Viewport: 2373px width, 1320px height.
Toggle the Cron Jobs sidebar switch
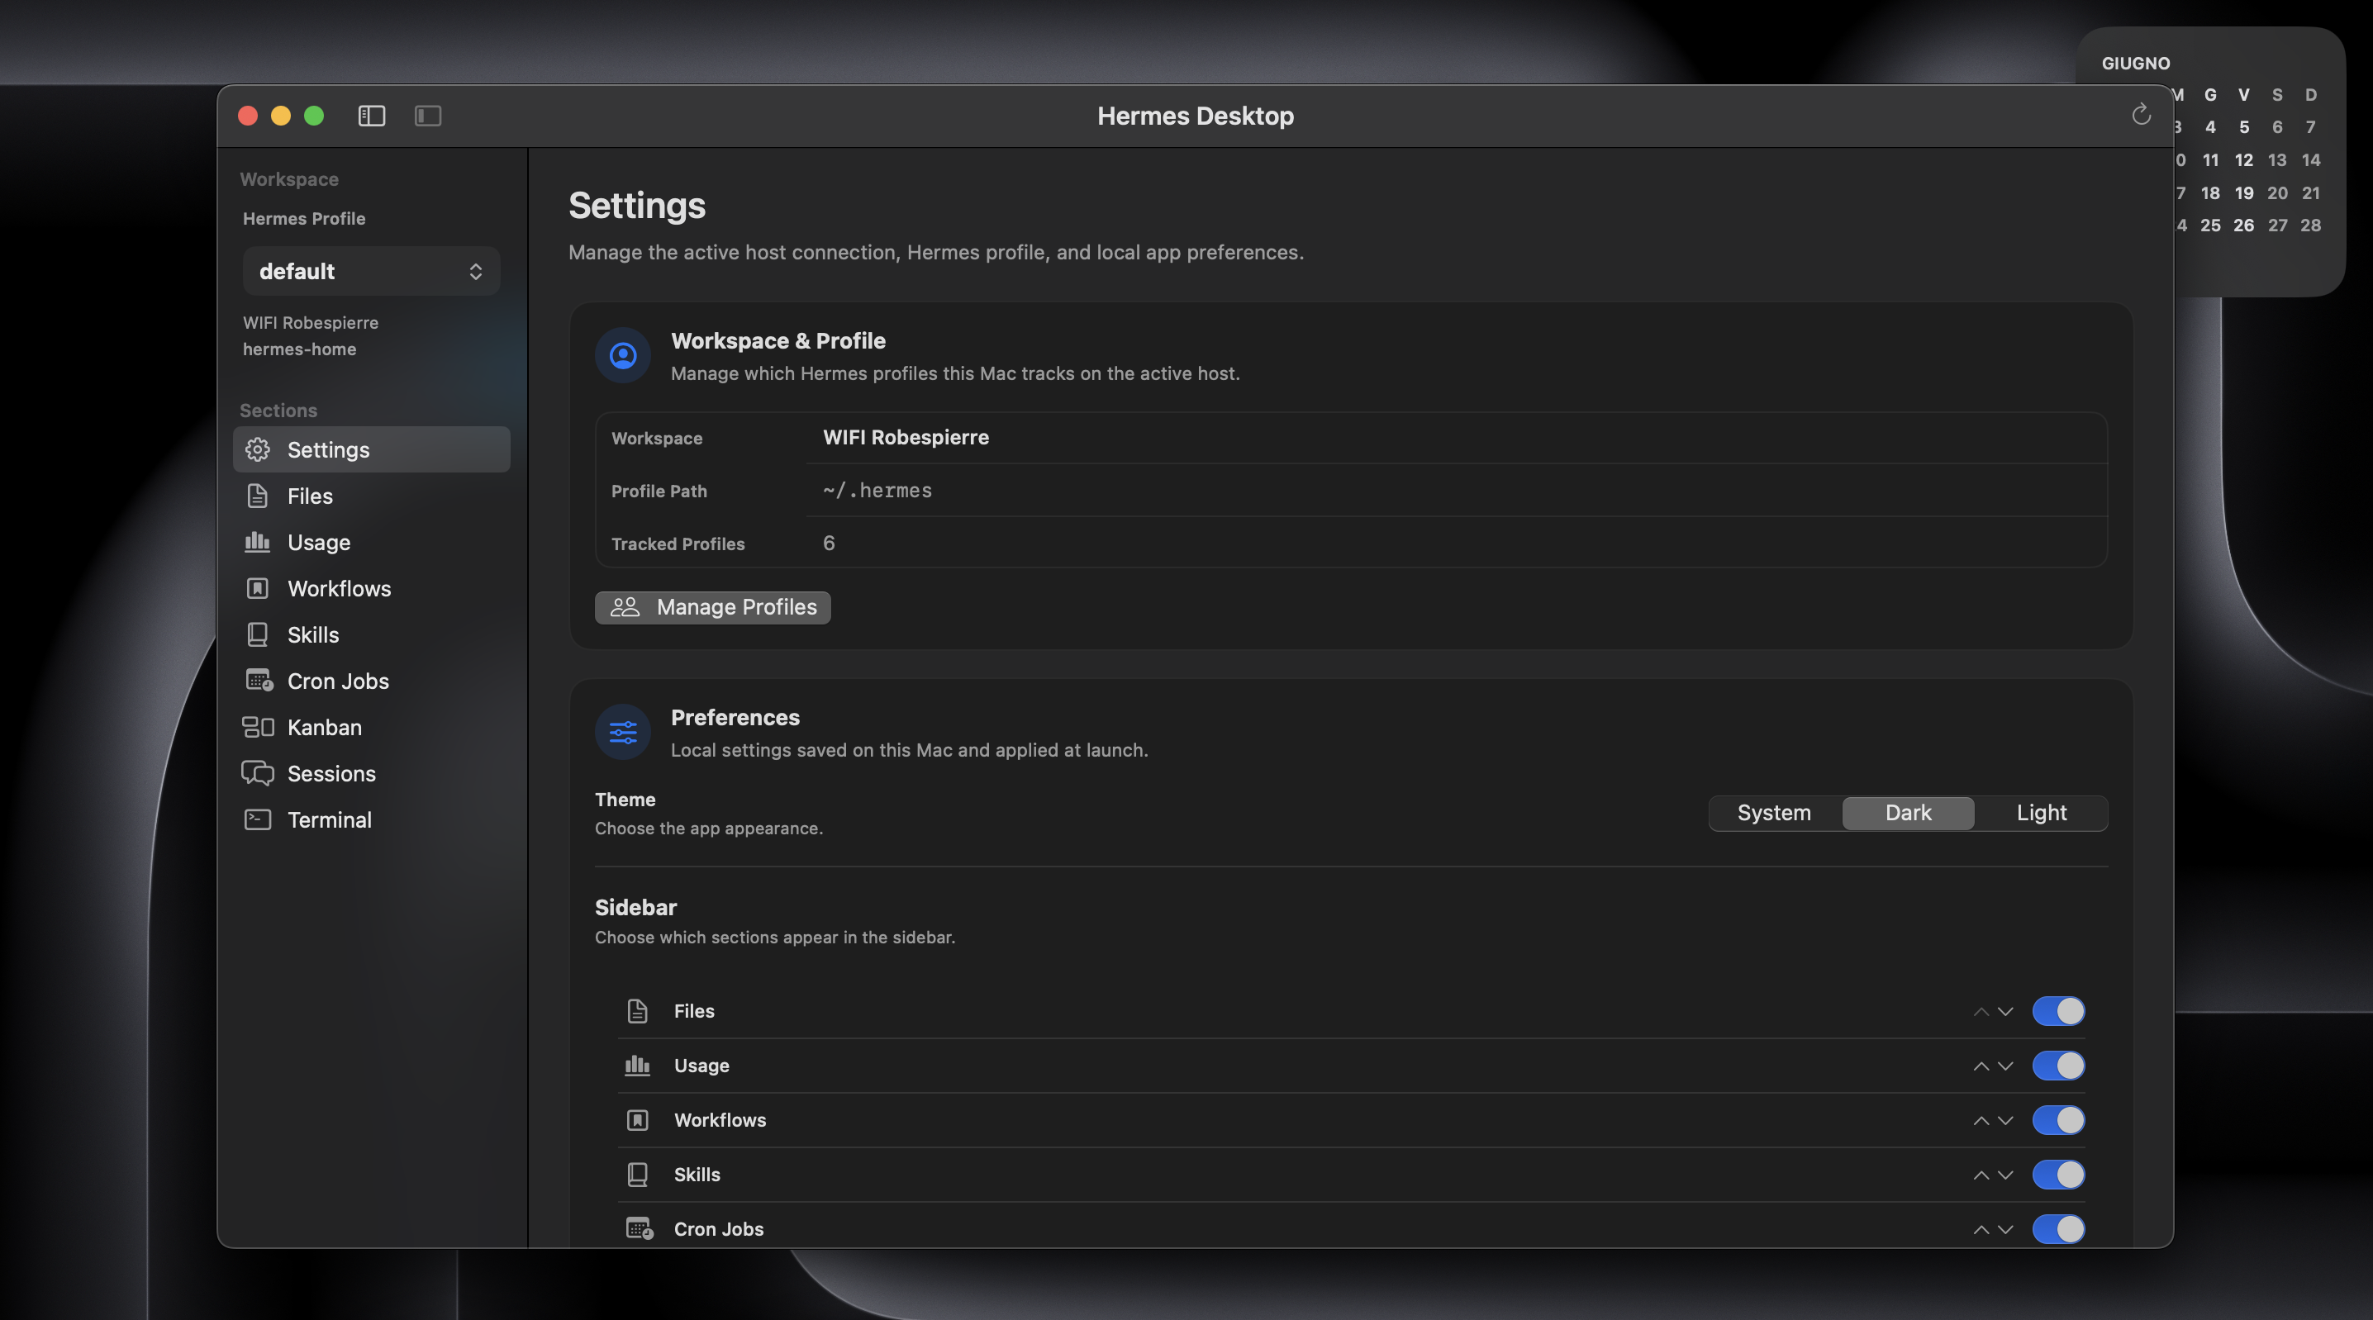(x=2058, y=1229)
